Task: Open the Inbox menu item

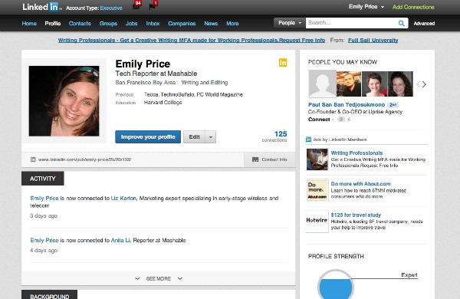Action: pyautogui.click(x=153, y=24)
